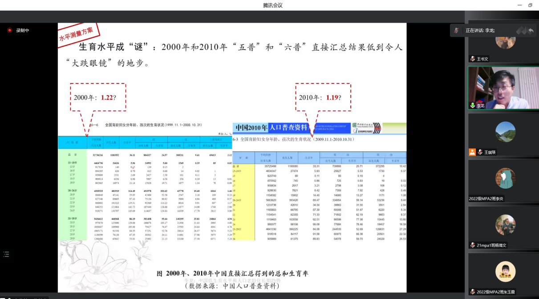Click orange host badge next to 王琪瑛
Image resolution: width=539 pixels, height=299 pixels.
(472, 152)
